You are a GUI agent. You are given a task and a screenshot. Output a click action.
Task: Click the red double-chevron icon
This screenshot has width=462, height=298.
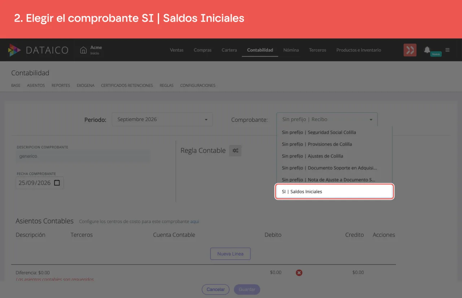click(x=410, y=50)
